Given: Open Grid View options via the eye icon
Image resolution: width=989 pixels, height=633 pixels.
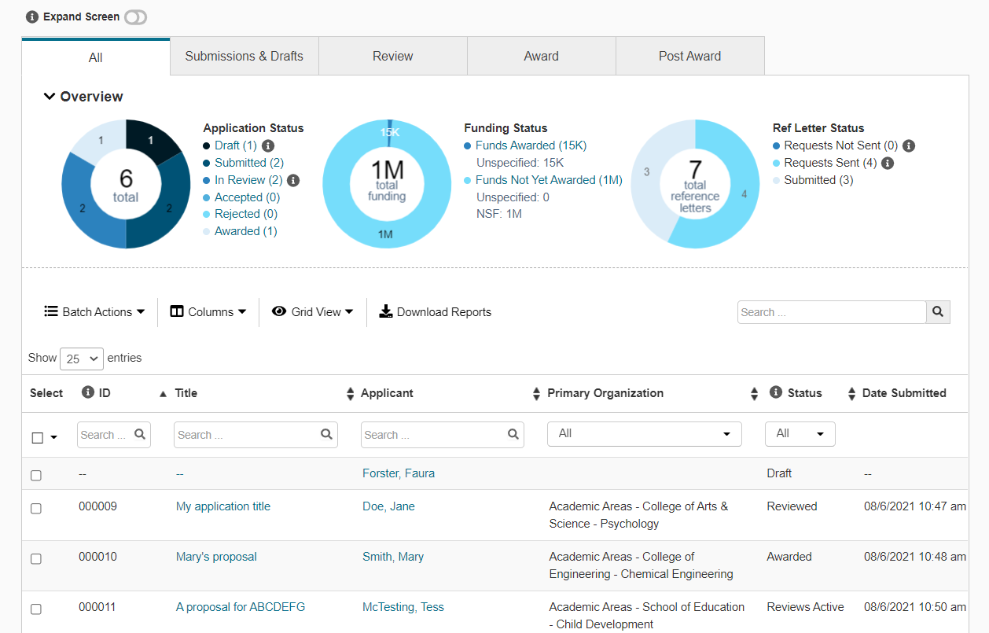Looking at the screenshot, I should 279,311.
